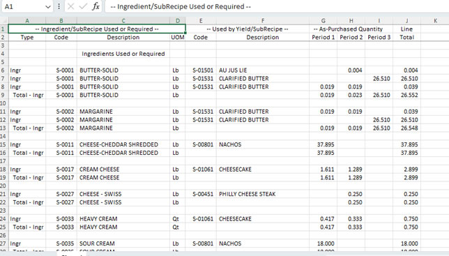Click 'CREAM CHEESE' in row 18
The height and width of the screenshot is (256, 449).
pos(123,170)
